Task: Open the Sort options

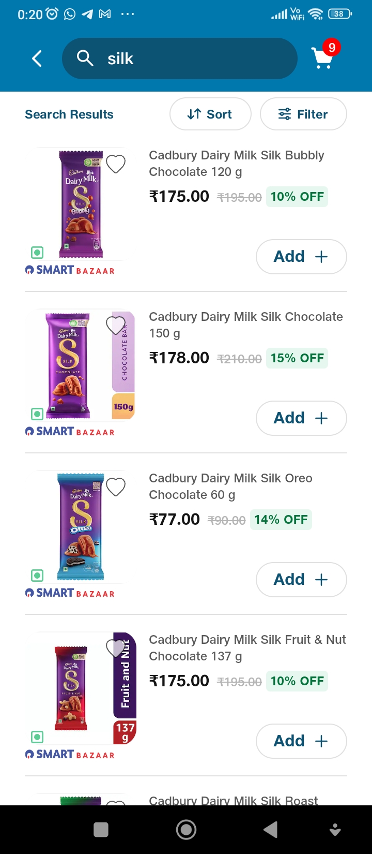Action: tap(210, 114)
